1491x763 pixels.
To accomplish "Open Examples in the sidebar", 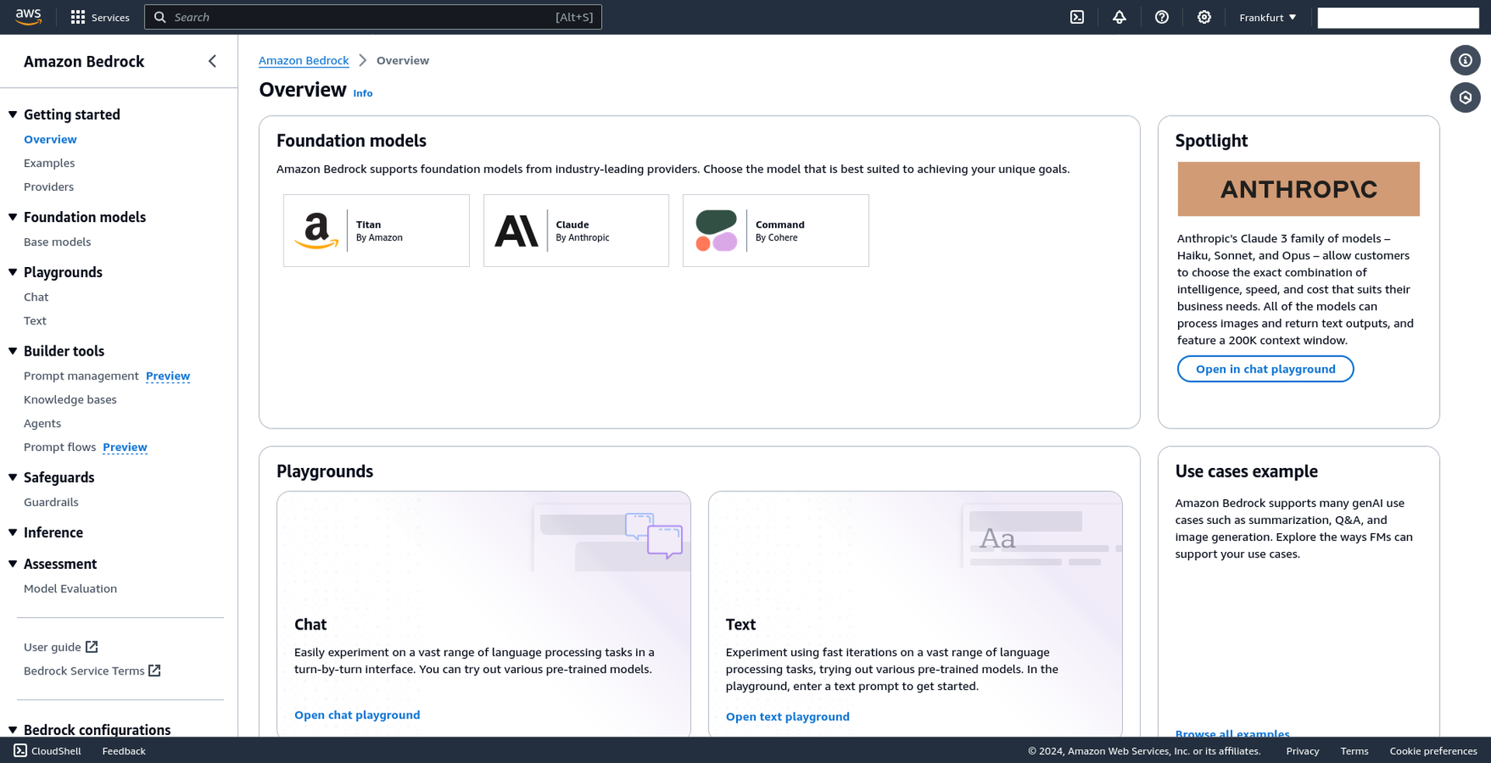I will pos(50,163).
